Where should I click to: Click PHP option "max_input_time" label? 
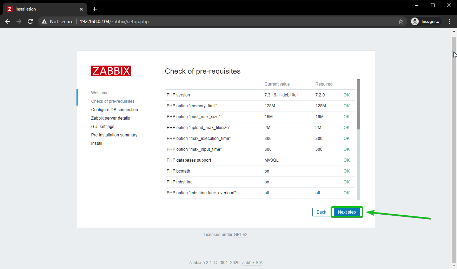click(194, 149)
